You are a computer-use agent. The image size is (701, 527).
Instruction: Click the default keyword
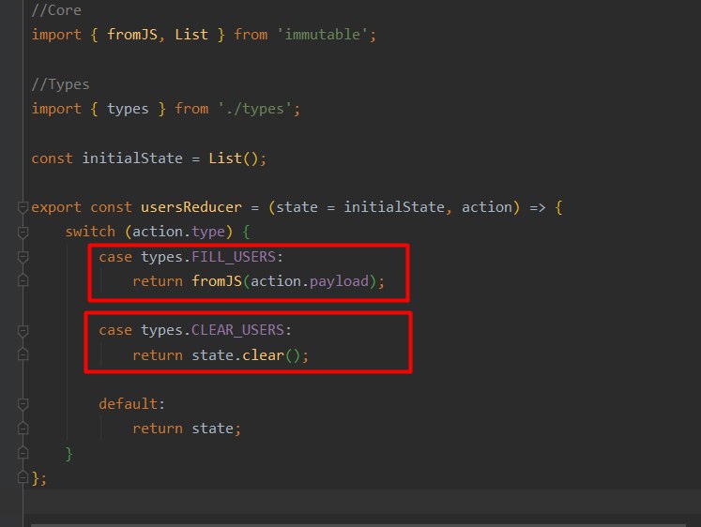click(x=129, y=404)
